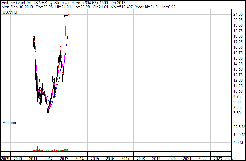Select the 2018 year label
The width and height of the screenshot is (246, 161).
[141, 159]
